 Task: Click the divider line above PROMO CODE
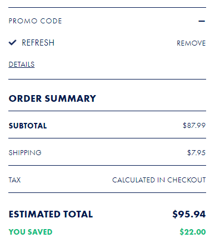point(107,8)
